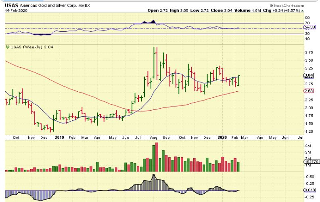Click the High 3.05 value

click(179, 10)
